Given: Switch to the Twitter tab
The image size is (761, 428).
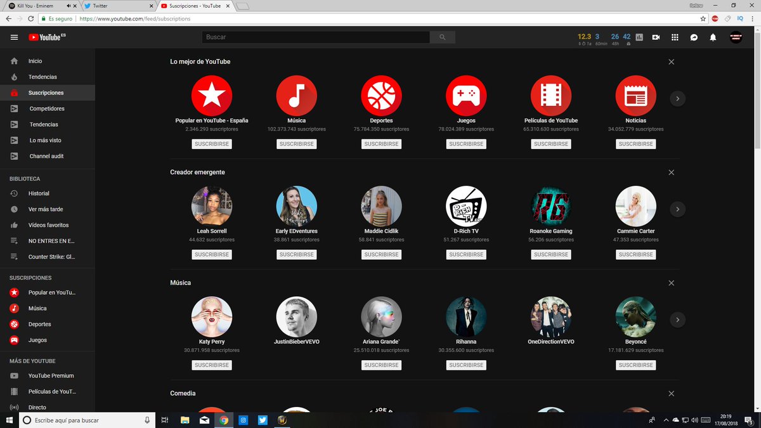Looking at the screenshot, I should [x=118, y=6].
